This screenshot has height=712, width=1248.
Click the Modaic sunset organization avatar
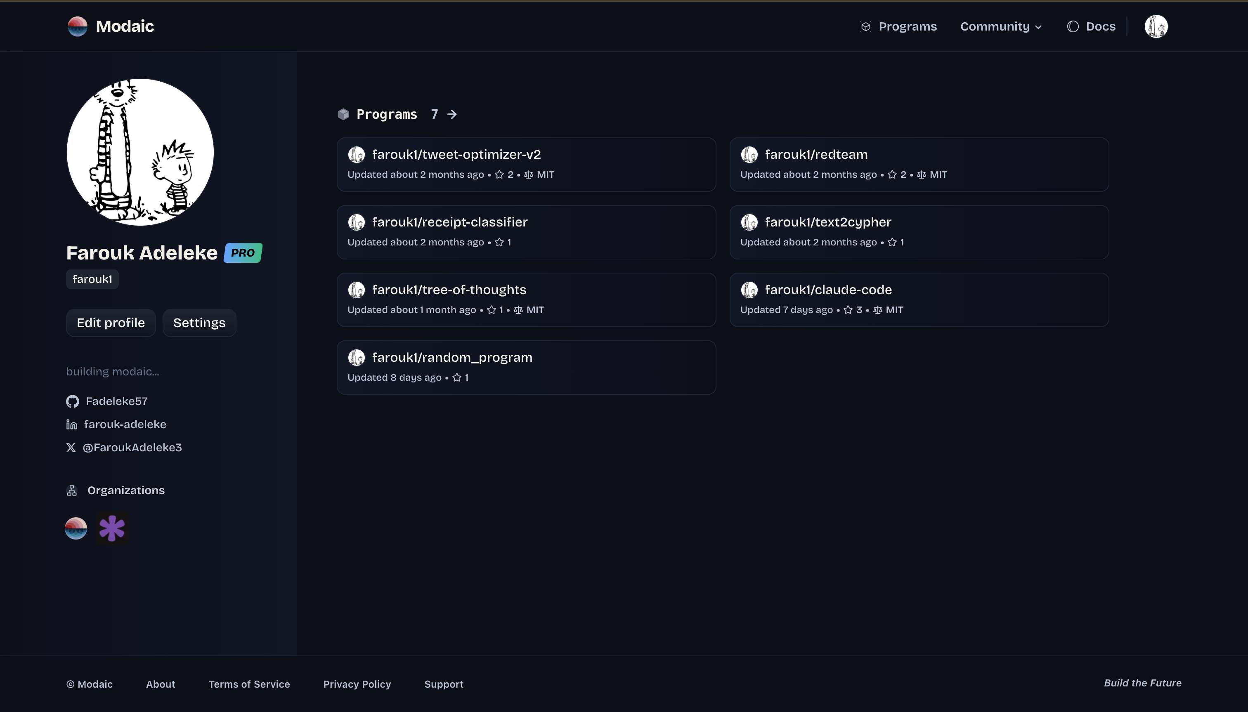click(76, 528)
